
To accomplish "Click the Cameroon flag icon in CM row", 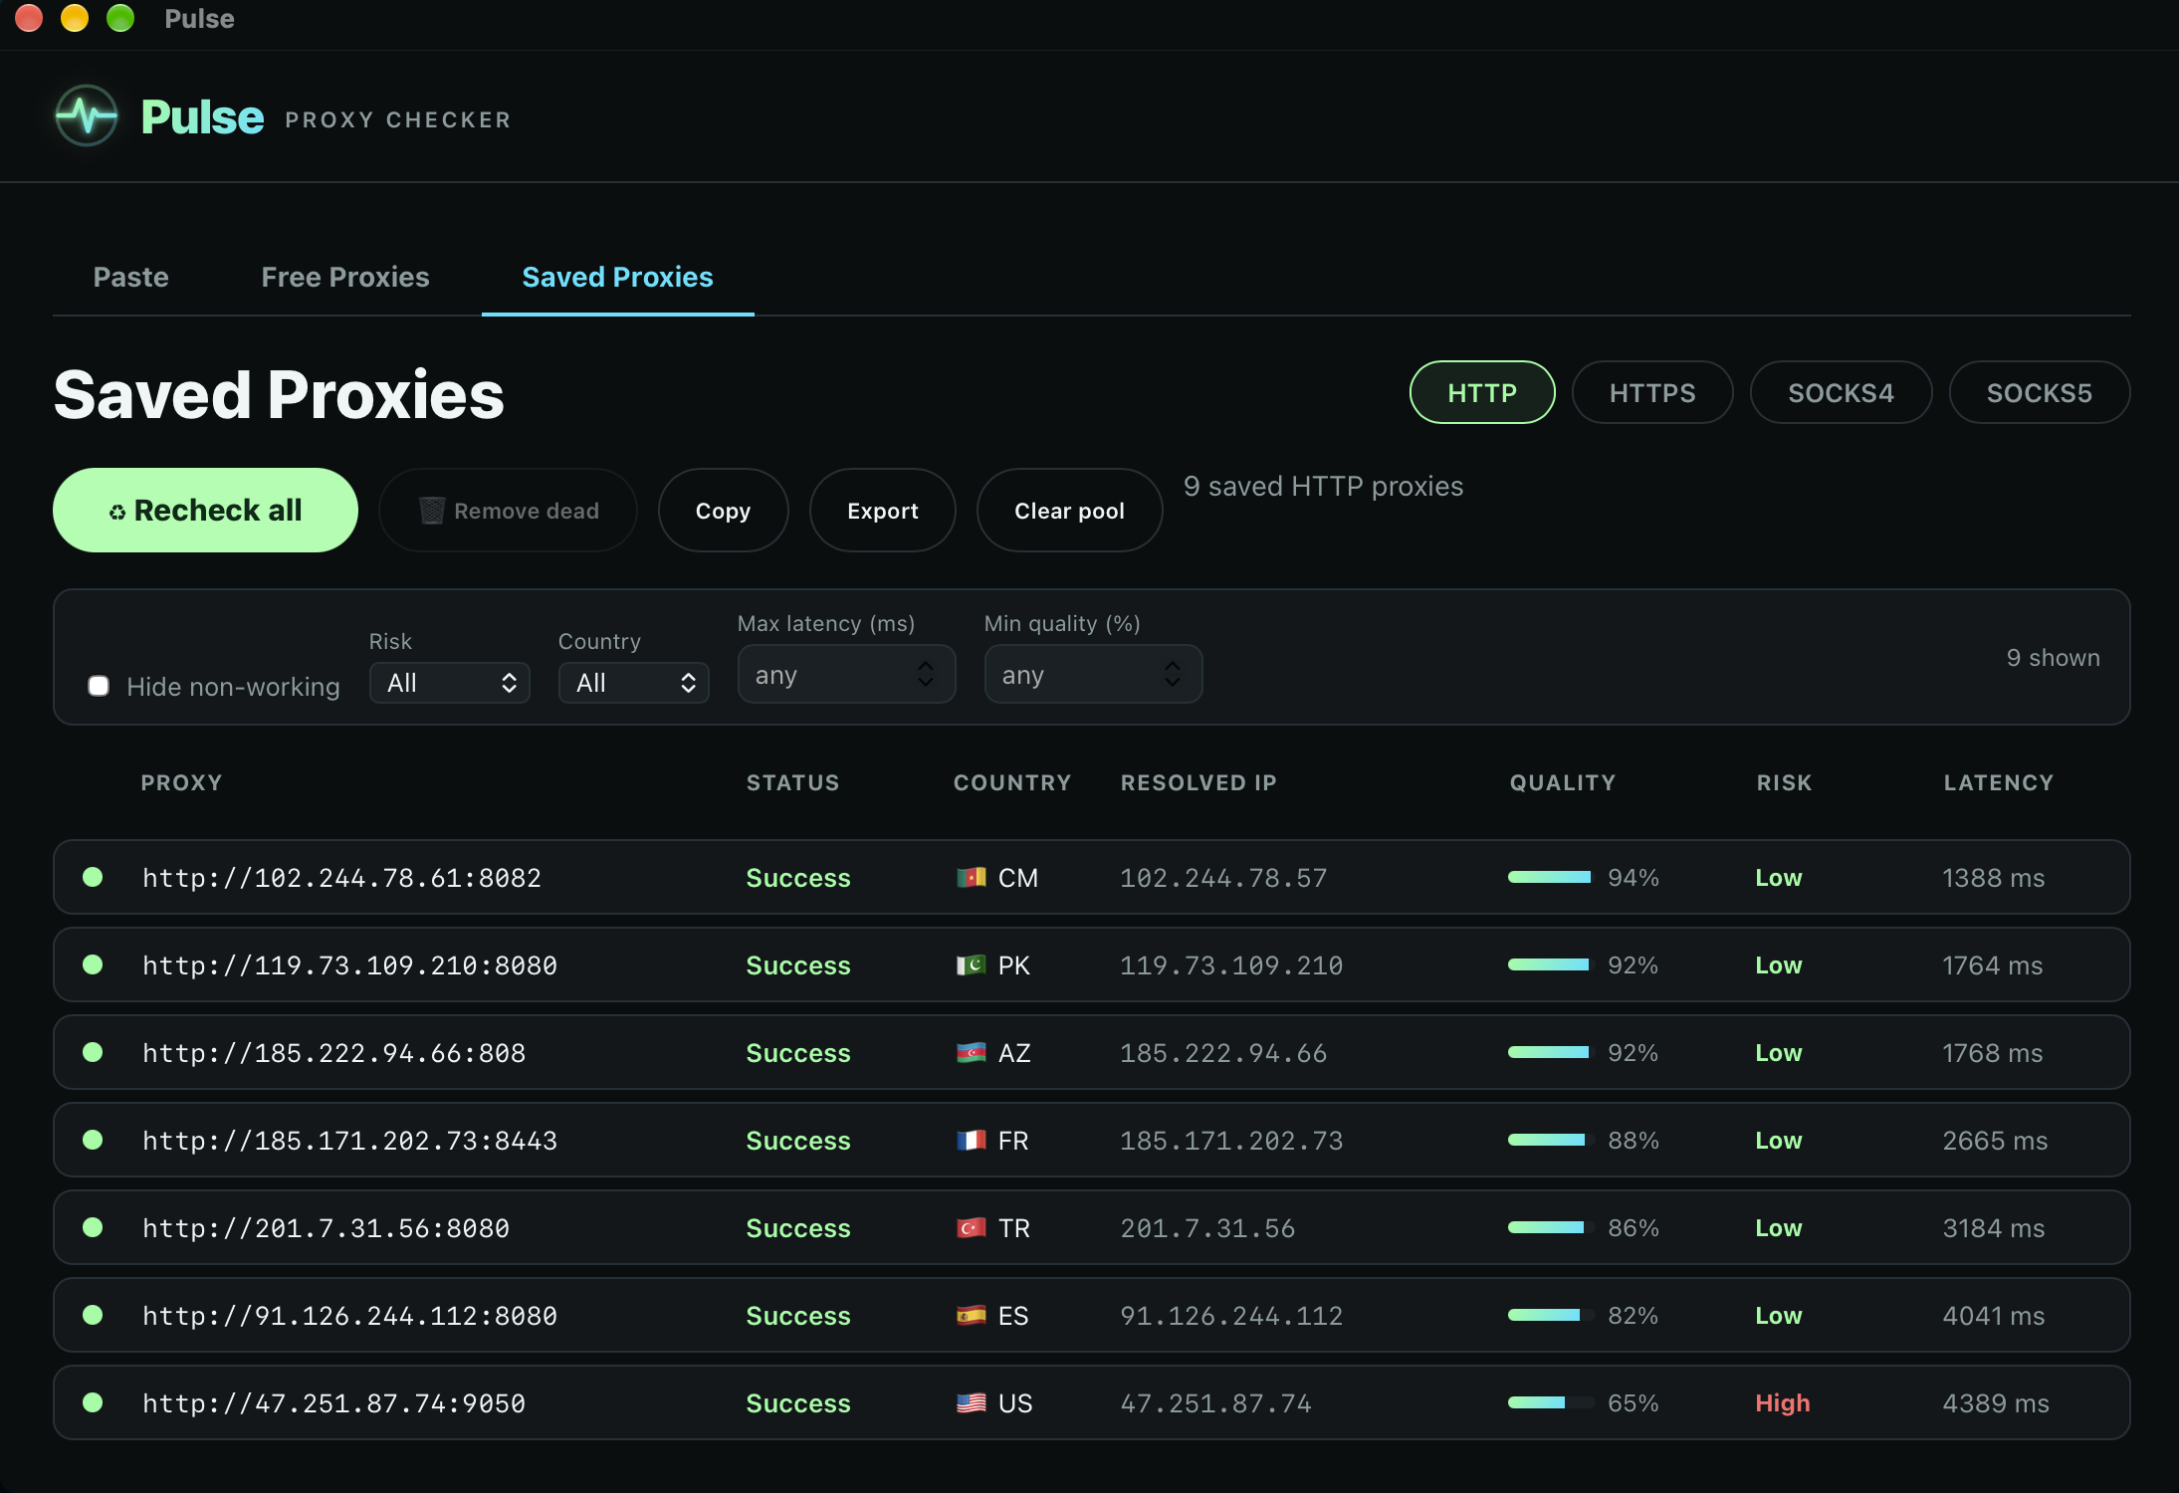I will [971, 878].
